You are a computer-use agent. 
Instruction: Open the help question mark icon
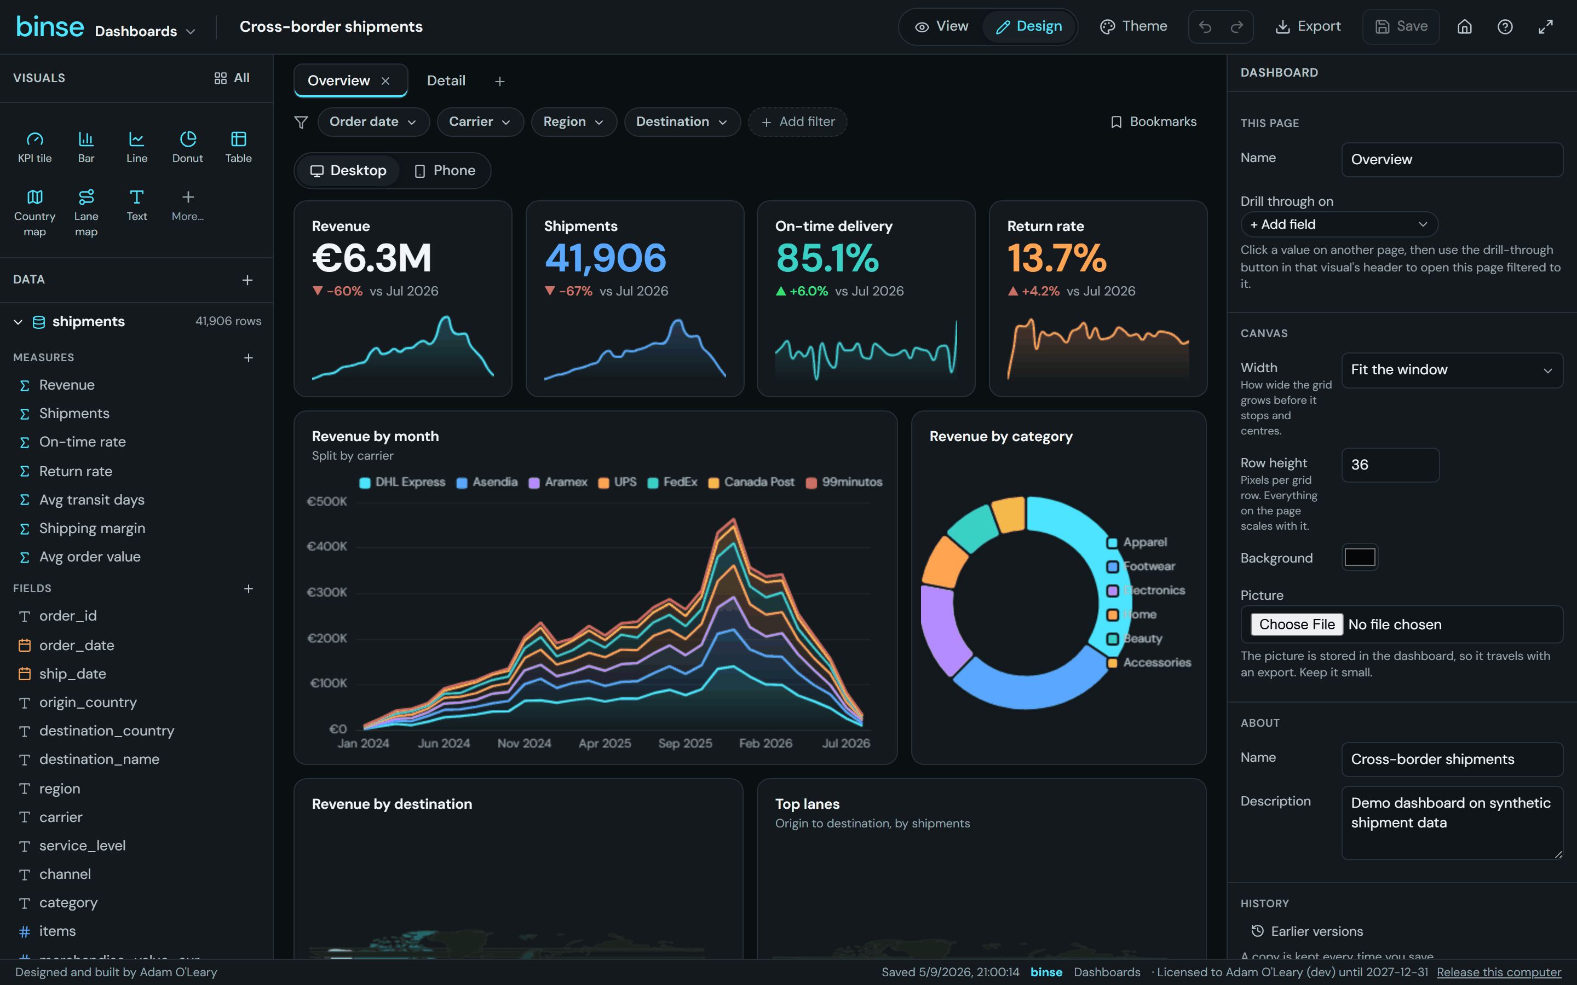pos(1505,27)
